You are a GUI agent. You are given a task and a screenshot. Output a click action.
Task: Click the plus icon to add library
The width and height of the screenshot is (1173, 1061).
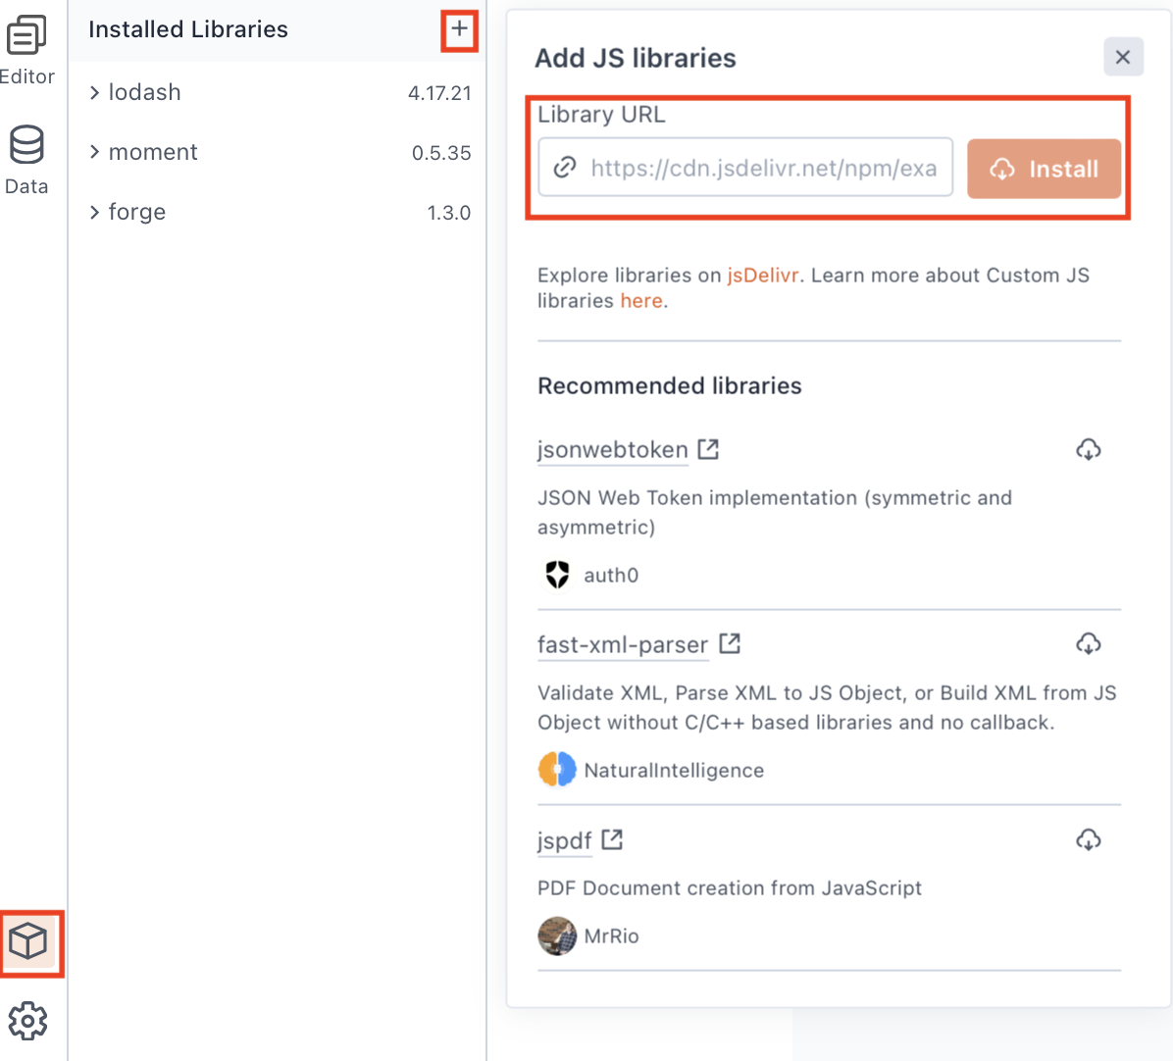tap(459, 29)
